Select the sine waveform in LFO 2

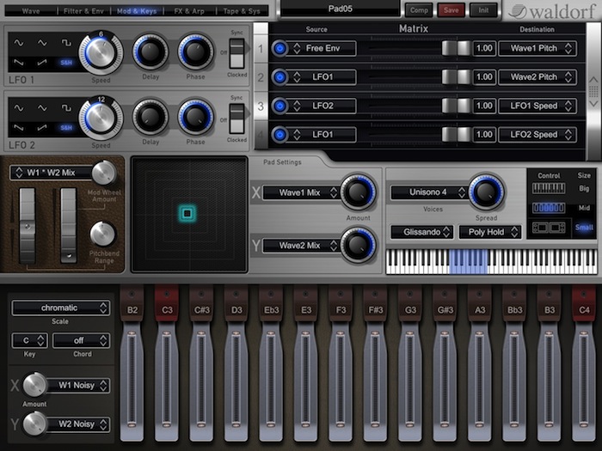pos(20,107)
